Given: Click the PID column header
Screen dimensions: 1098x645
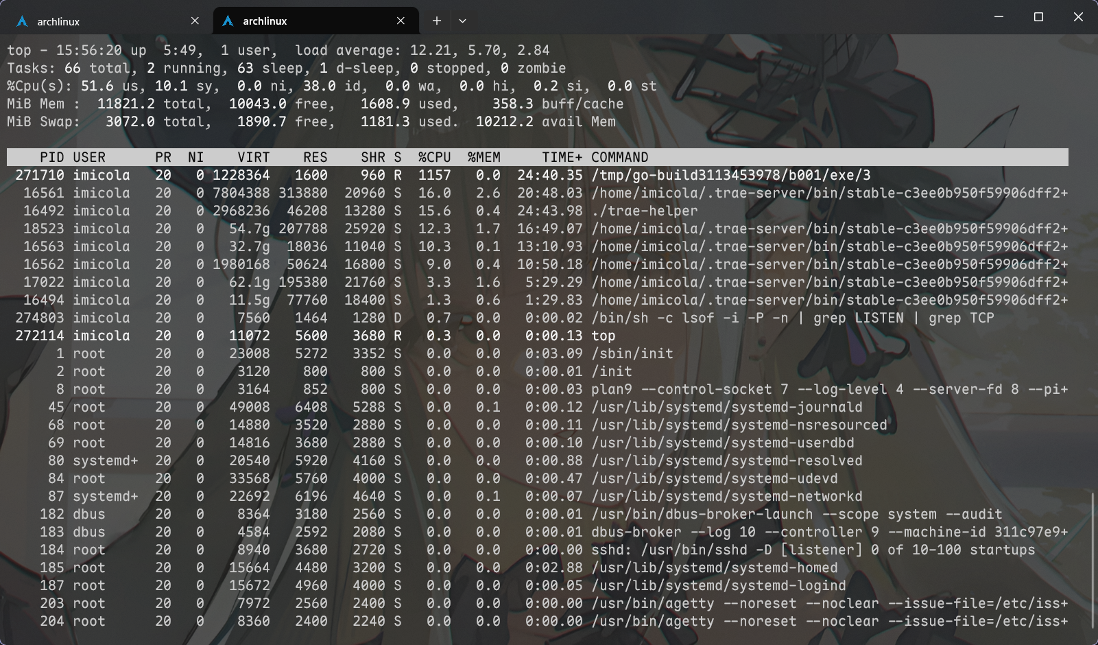Looking at the screenshot, I should [51, 157].
